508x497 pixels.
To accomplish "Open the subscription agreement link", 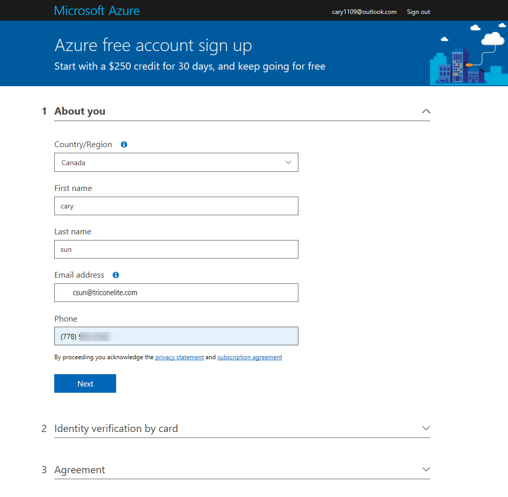I will click(250, 357).
